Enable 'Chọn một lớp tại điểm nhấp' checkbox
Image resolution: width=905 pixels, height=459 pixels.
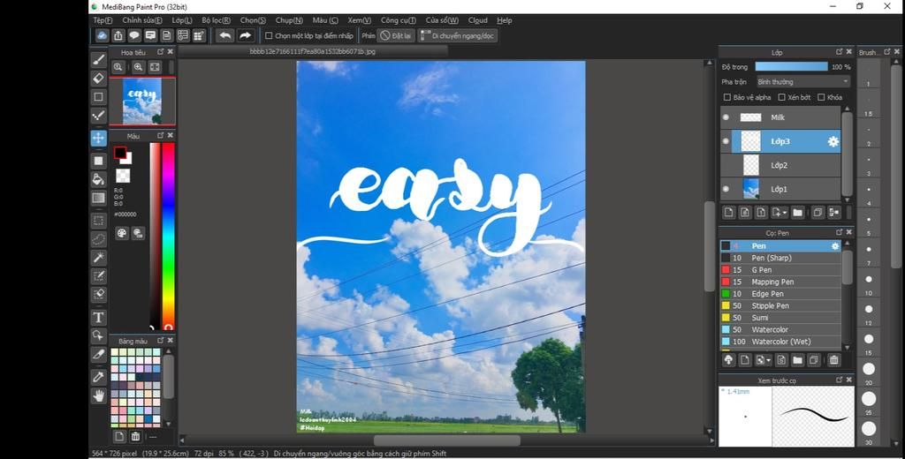269,36
